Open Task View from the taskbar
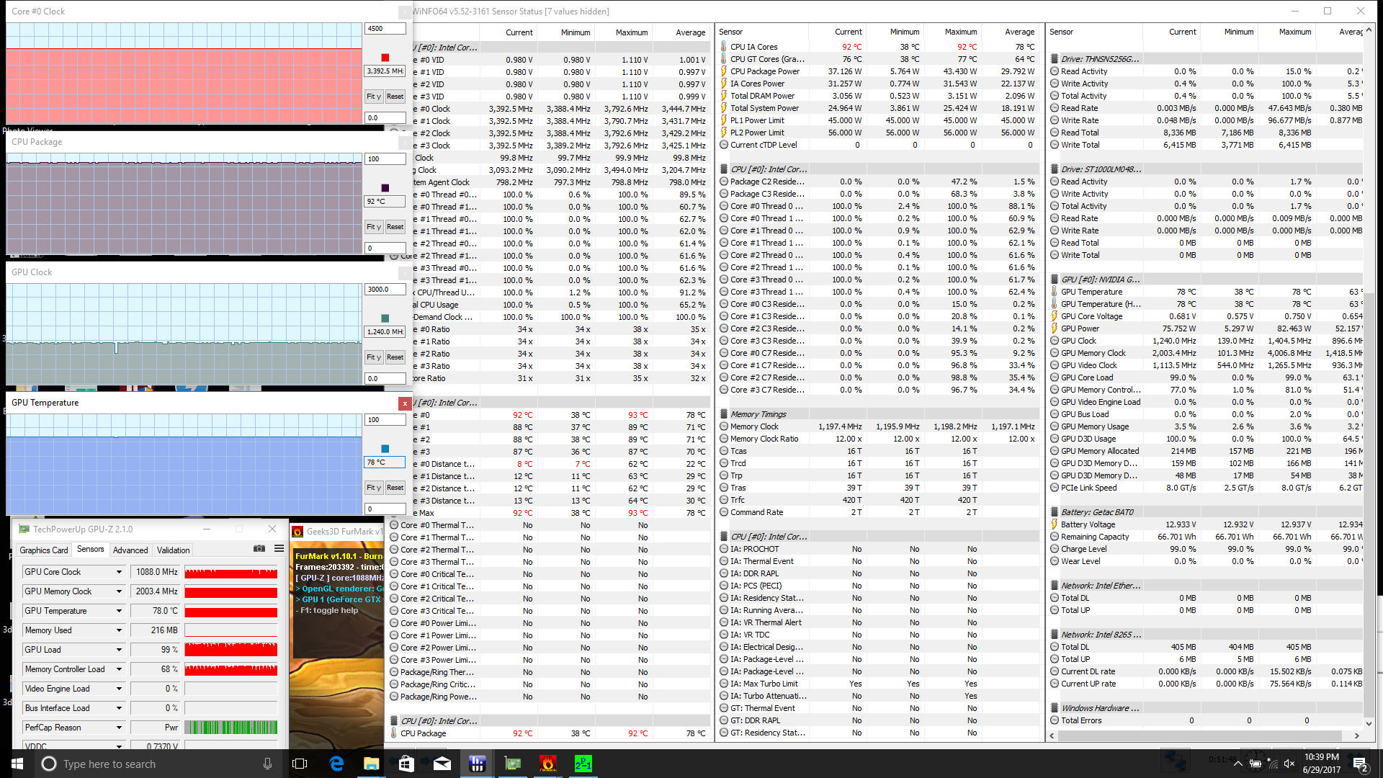1383x778 pixels. click(300, 764)
